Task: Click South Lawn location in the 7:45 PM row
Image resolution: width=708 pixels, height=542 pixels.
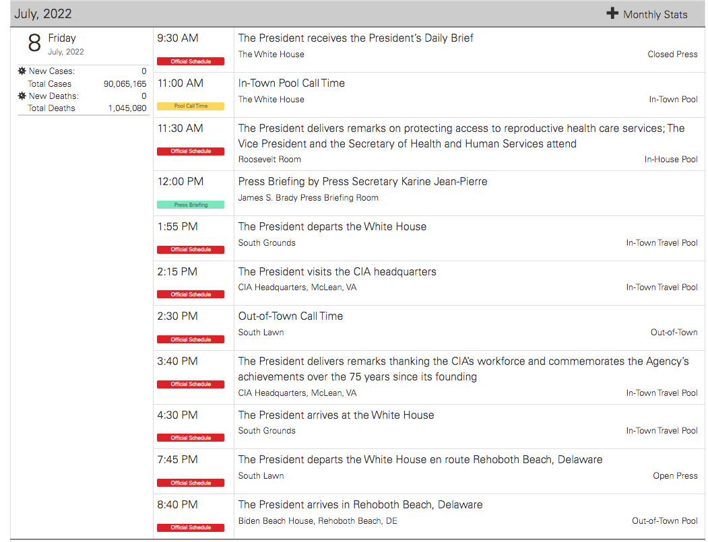Action: click(x=261, y=475)
